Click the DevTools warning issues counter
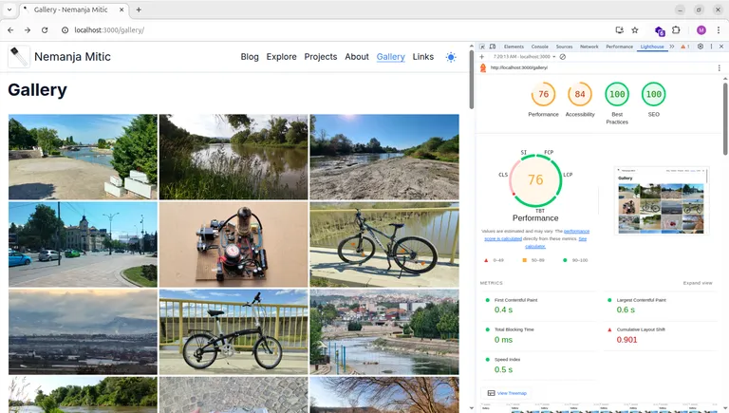Screen dimensions: 729x413 click(684, 47)
